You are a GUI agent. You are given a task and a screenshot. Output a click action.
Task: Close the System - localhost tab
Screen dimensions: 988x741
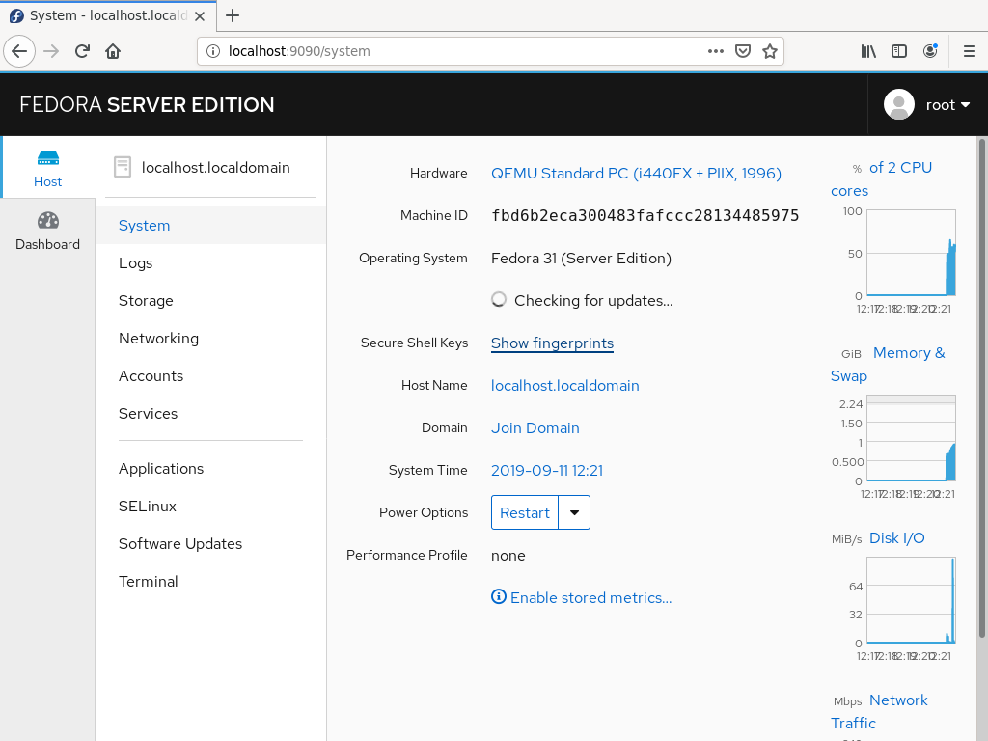tap(200, 16)
